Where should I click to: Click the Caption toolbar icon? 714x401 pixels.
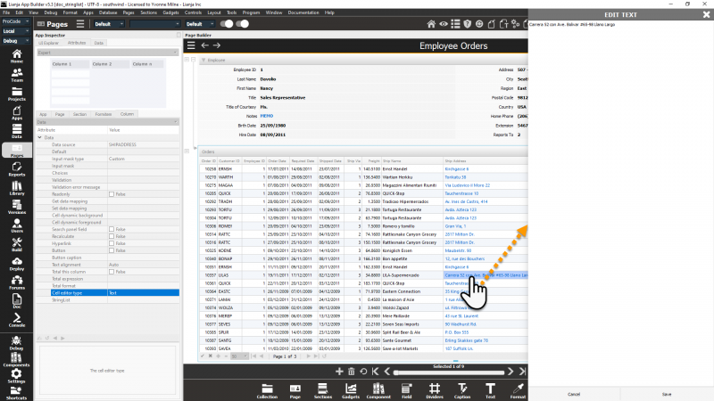pos(462,391)
